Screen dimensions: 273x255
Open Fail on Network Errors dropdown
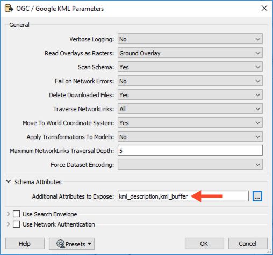[x=190, y=81]
